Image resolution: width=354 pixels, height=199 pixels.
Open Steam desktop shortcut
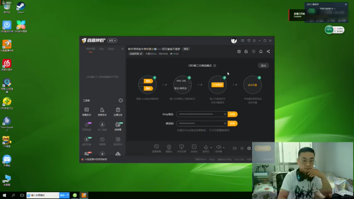click(21, 8)
